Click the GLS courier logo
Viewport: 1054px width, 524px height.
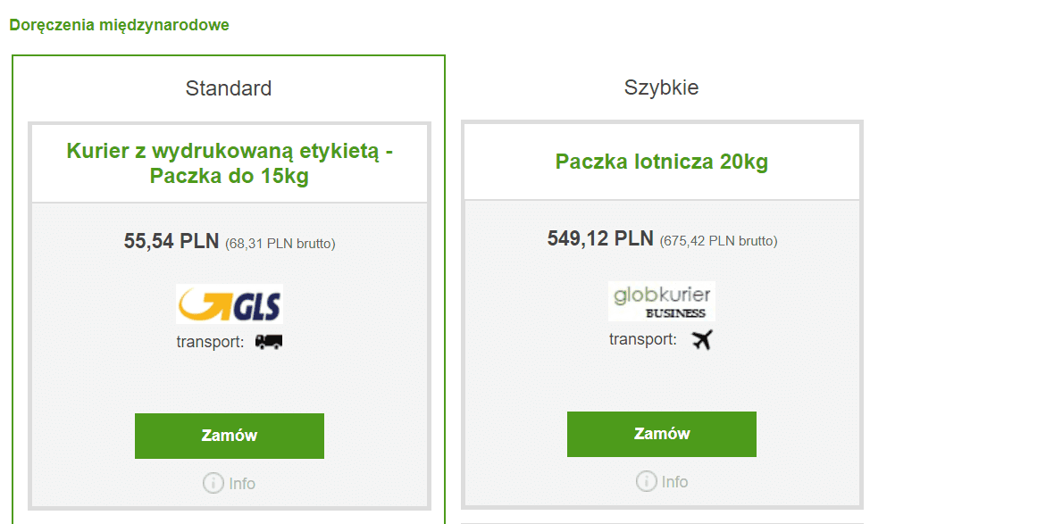230,303
